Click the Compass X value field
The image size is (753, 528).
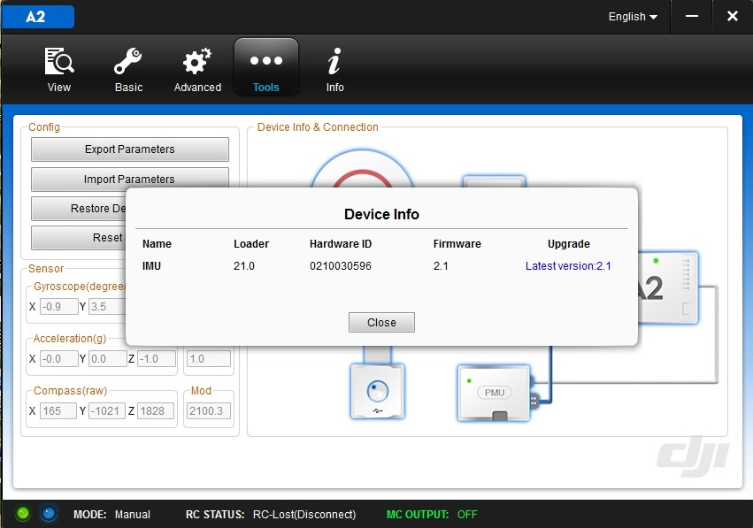[58, 411]
